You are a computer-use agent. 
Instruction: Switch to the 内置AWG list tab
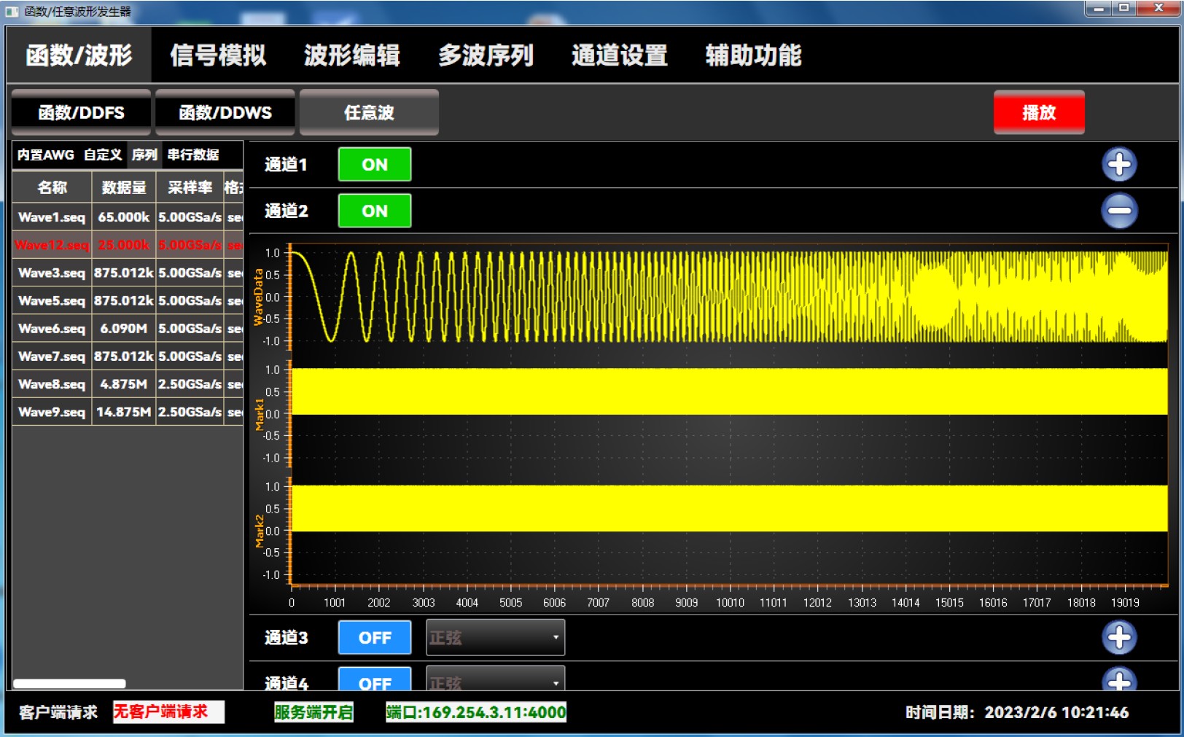click(45, 155)
